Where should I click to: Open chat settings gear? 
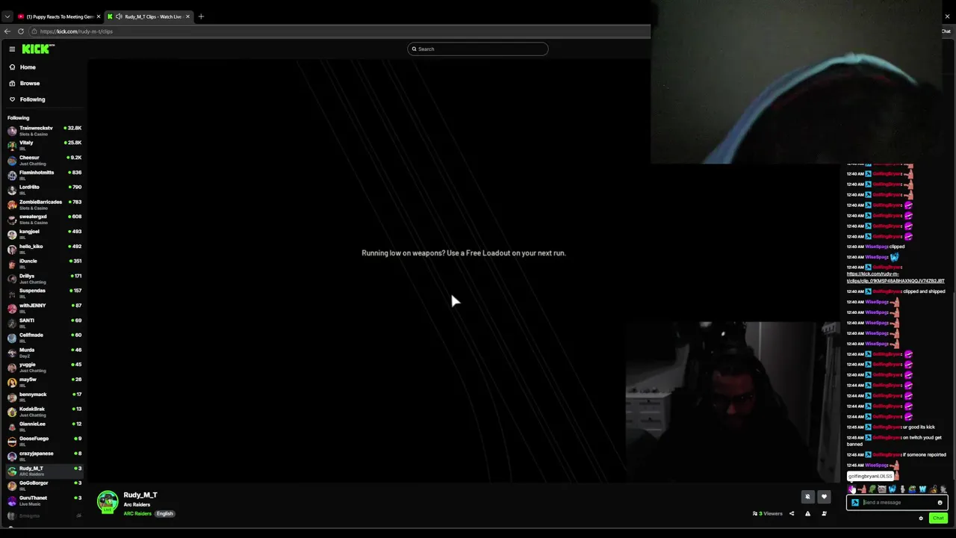coord(920,519)
